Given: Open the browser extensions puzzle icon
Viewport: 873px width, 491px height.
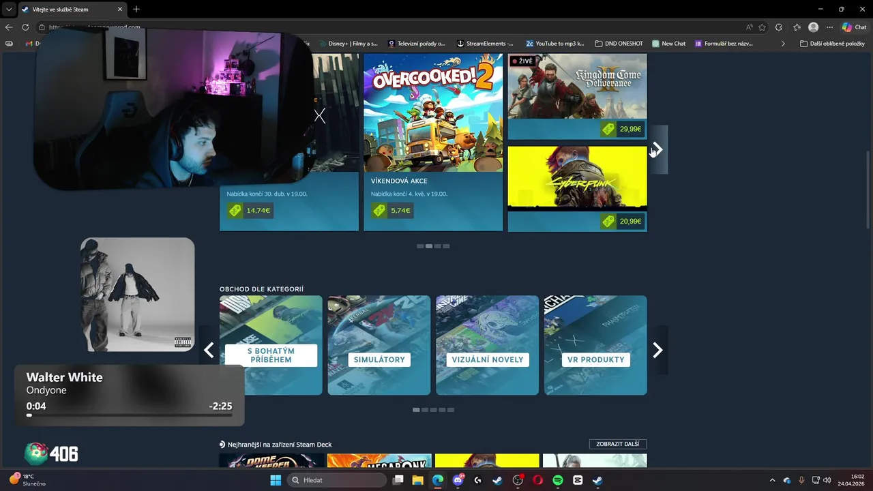Looking at the screenshot, I should (779, 27).
